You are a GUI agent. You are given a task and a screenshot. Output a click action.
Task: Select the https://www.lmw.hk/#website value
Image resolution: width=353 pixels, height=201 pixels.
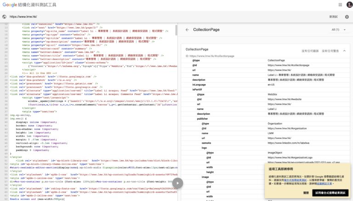[x=285, y=99]
